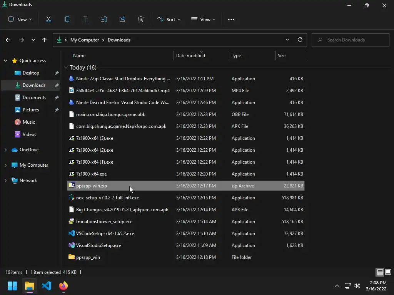The image size is (394, 295).
Task: Open the See more three-dots menu
Action: coord(231,20)
